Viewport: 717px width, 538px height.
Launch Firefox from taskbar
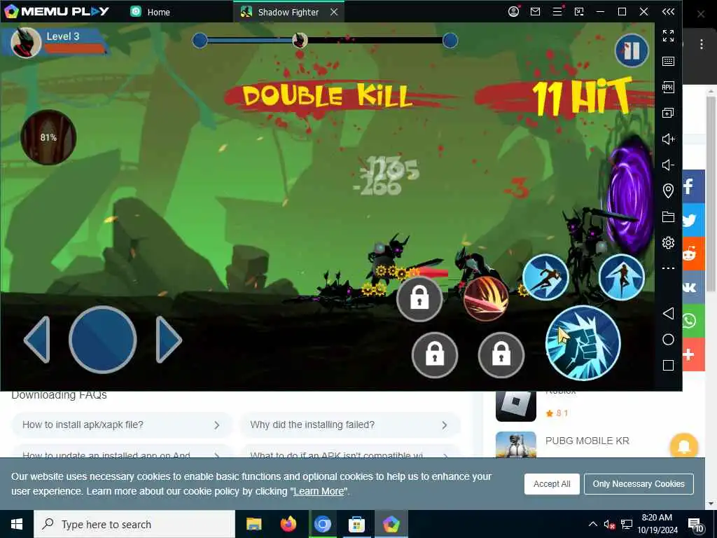click(288, 524)
